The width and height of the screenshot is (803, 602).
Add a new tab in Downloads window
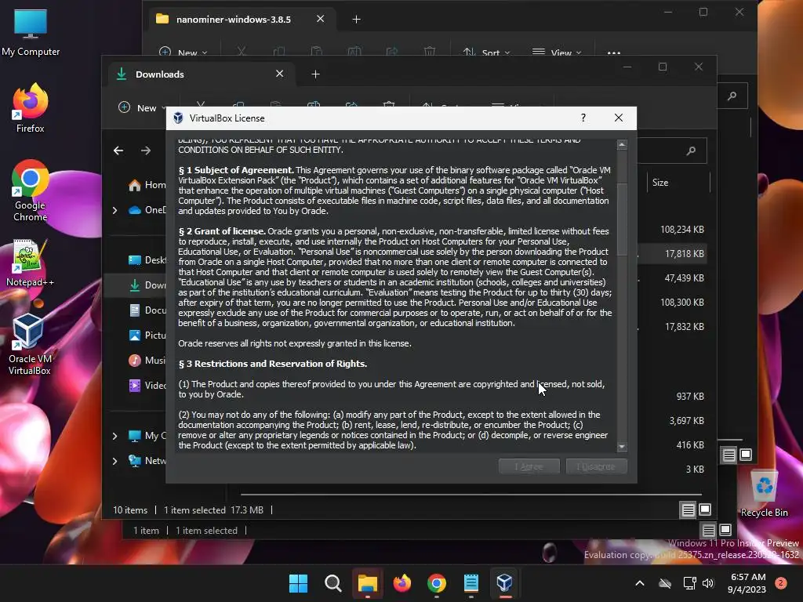(315, 74)
